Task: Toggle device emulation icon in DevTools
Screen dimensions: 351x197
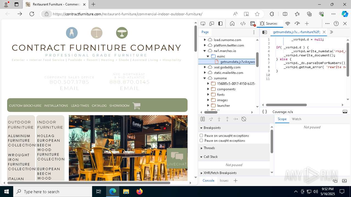Action: [212, 24]
